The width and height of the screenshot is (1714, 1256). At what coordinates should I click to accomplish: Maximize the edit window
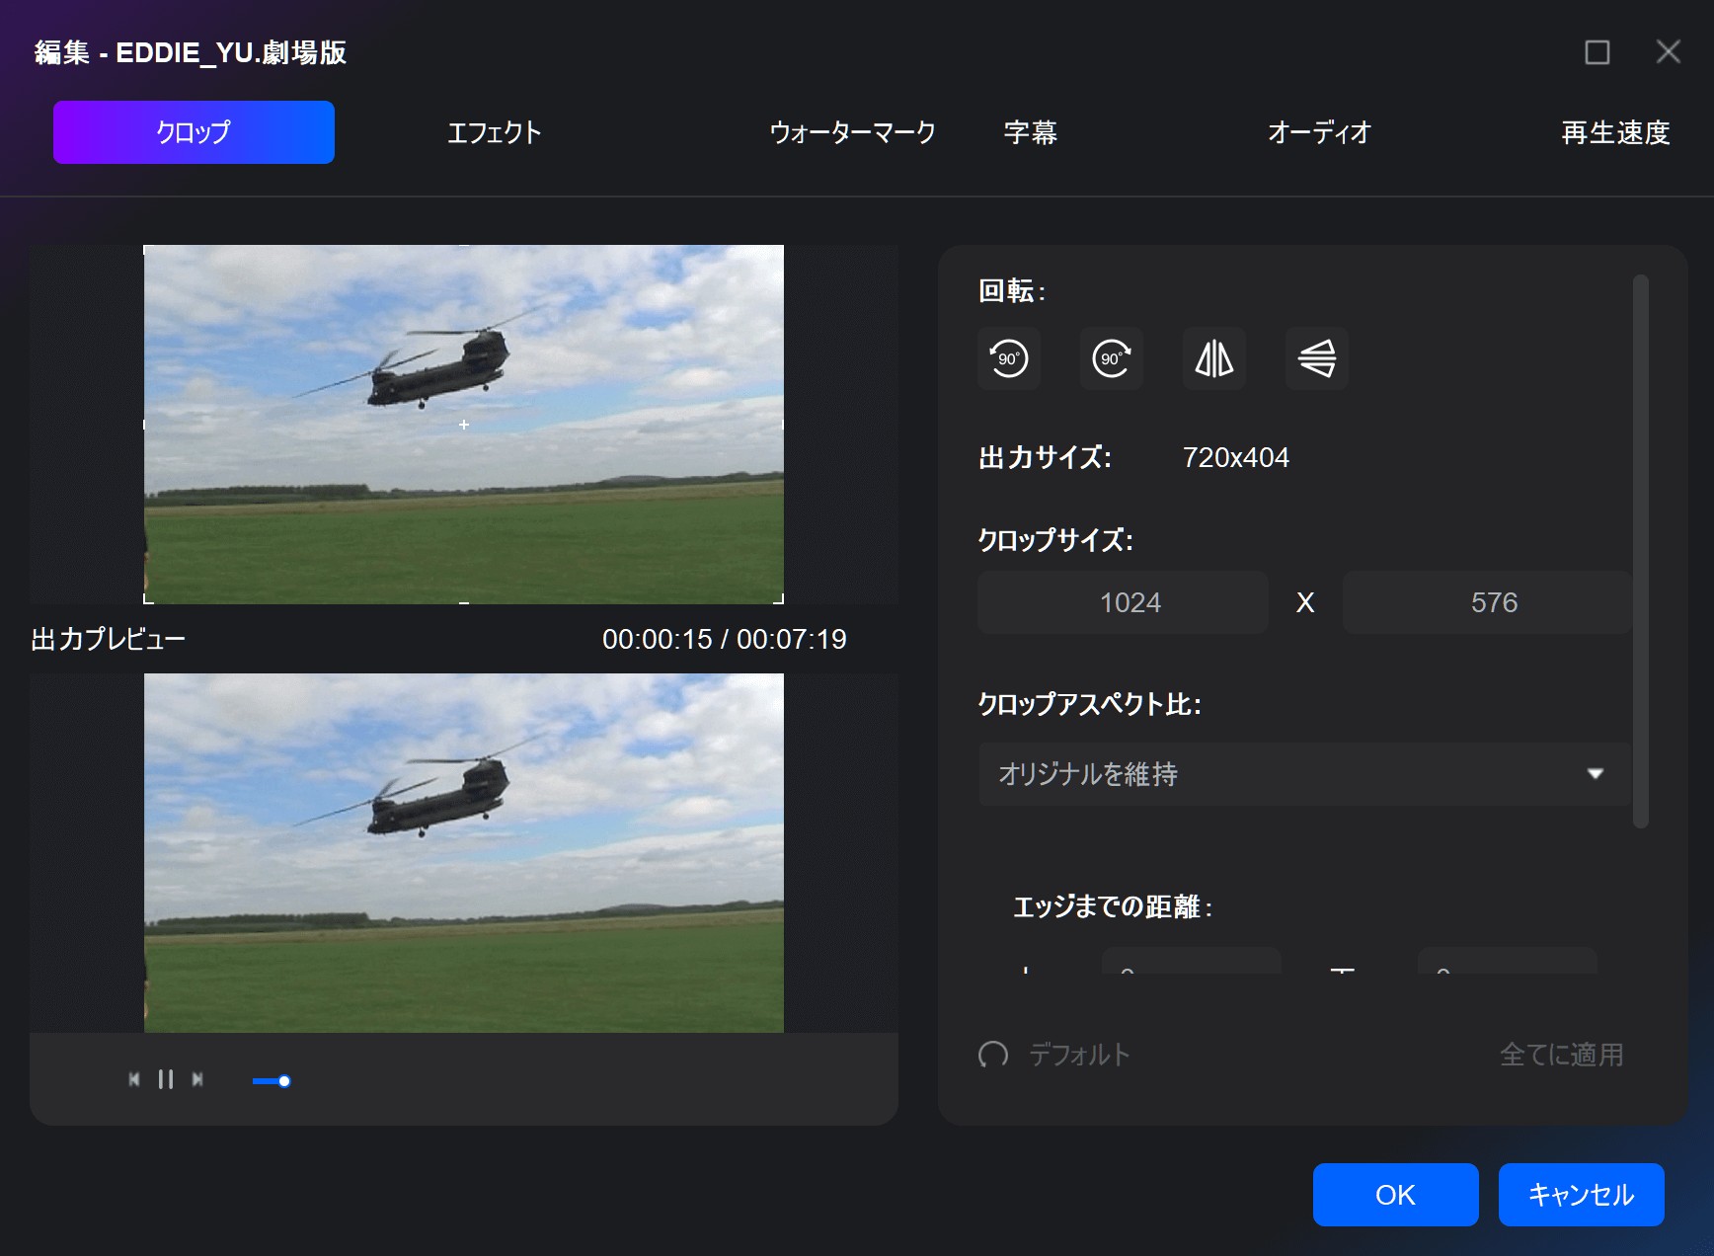click(x=1597, y=52)
